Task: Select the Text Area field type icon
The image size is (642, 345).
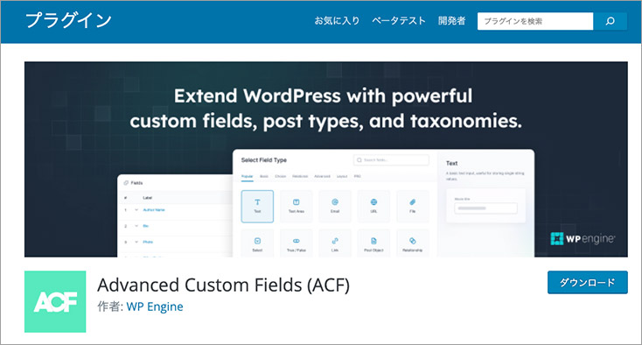Action: [296, 206]
